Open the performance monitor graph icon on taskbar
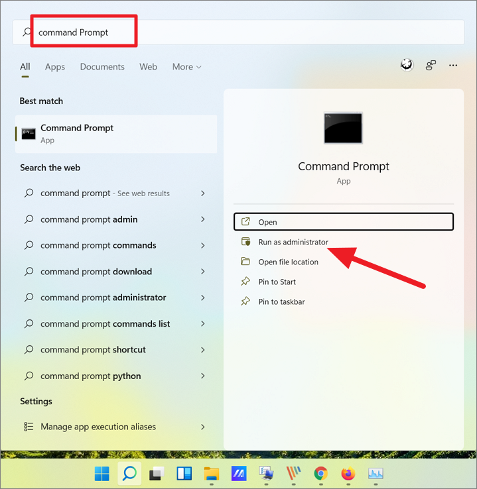 tap(375, 474)
